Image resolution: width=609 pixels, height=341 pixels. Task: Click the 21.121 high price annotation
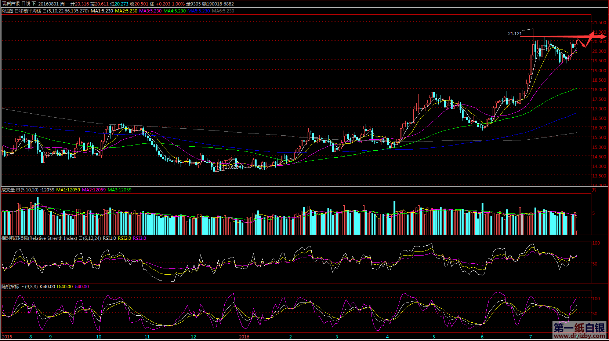(515, 34)
